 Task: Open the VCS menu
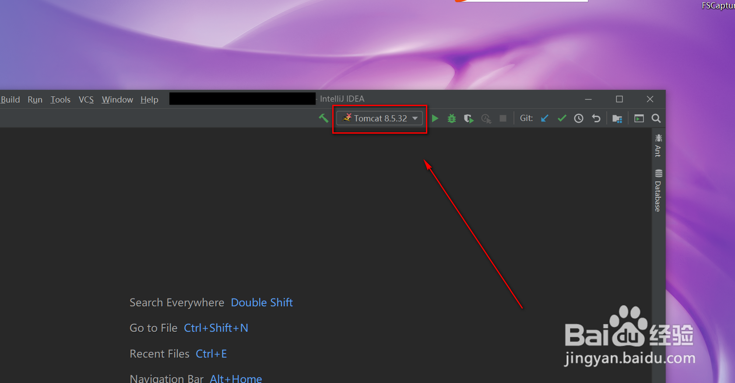point(86,99)
